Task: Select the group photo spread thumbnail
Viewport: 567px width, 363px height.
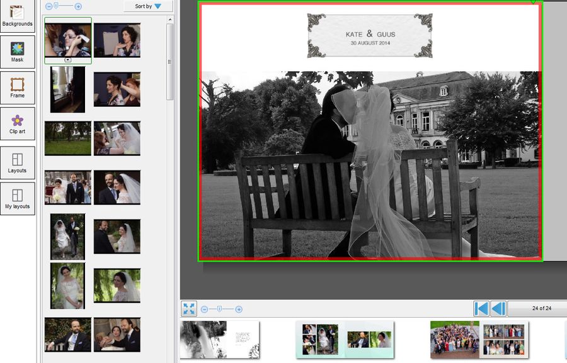Action: click(479, 338)
